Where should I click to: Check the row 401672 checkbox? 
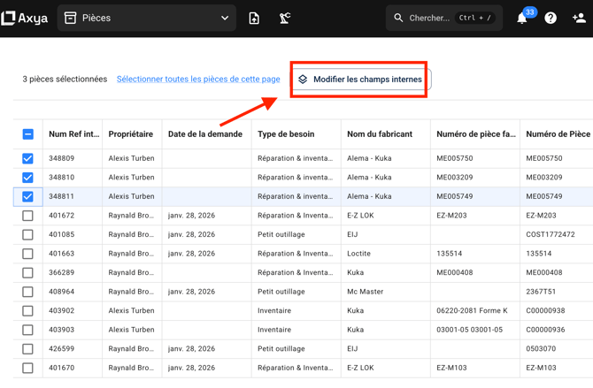(27, 216)
